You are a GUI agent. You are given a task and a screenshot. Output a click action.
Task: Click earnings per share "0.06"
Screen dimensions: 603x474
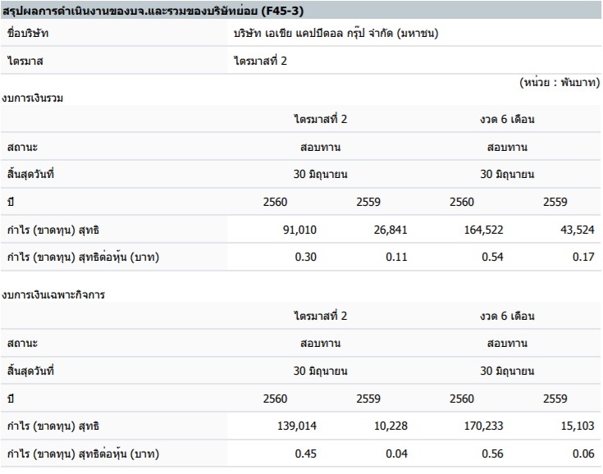pos(583,453)
